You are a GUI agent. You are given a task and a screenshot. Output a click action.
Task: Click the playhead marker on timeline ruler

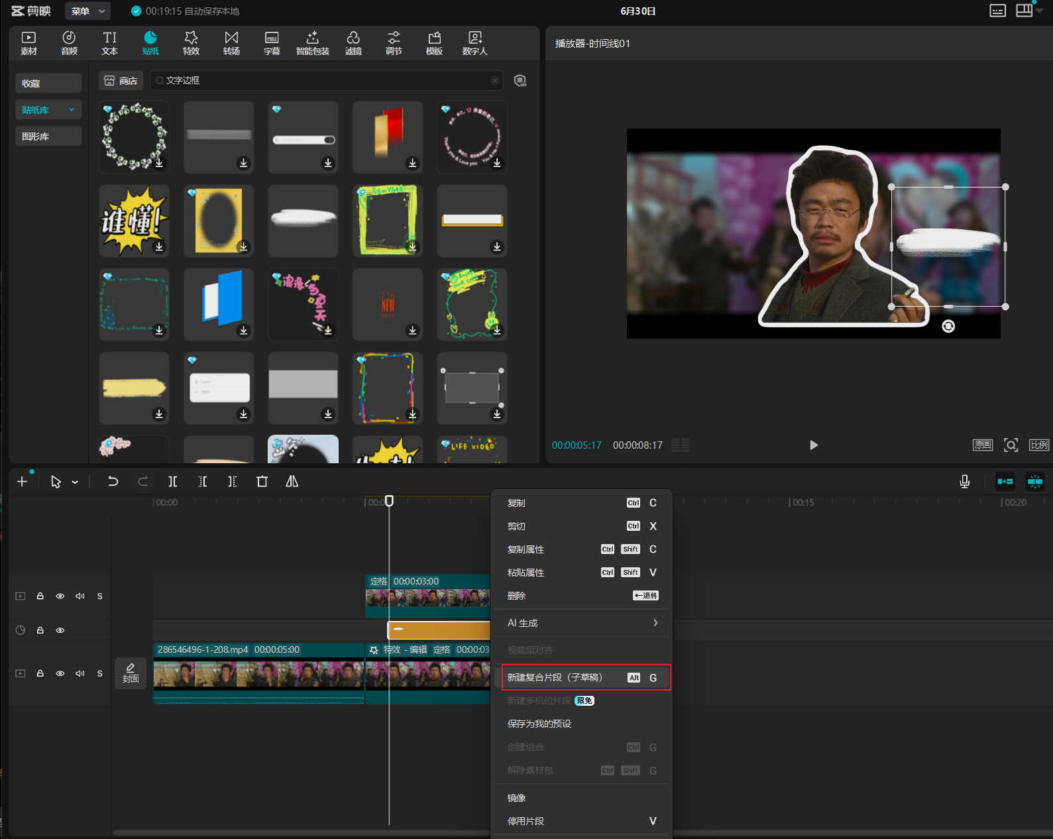[390, 501]
